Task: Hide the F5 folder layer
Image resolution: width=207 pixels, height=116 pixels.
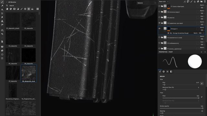Action: (x=159, y=17)
